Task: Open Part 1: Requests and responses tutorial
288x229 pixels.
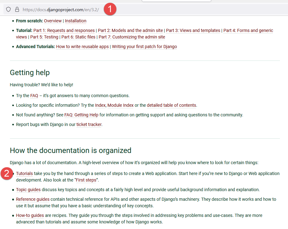Action: click(64, 30)
